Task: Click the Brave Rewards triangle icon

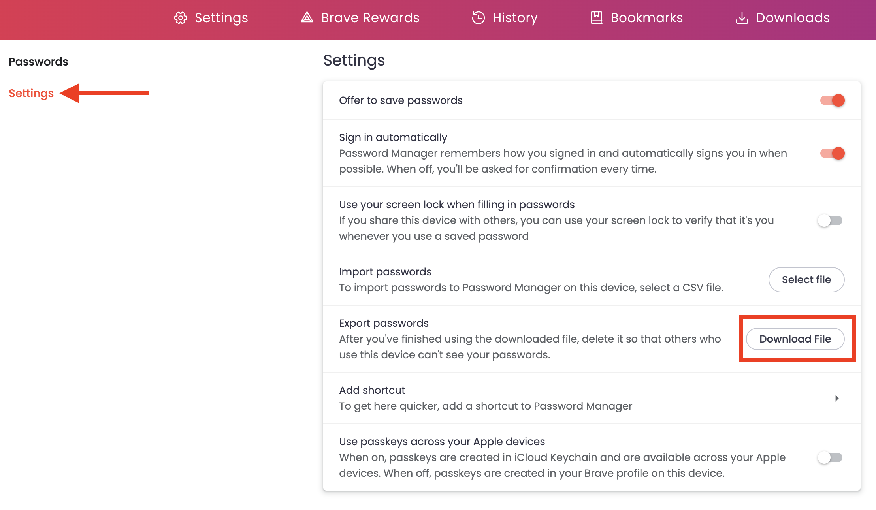Action: (307, 17)
